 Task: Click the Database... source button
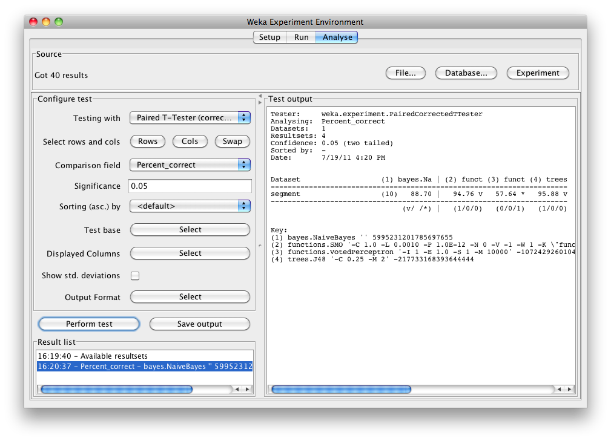tap(466, 73)
